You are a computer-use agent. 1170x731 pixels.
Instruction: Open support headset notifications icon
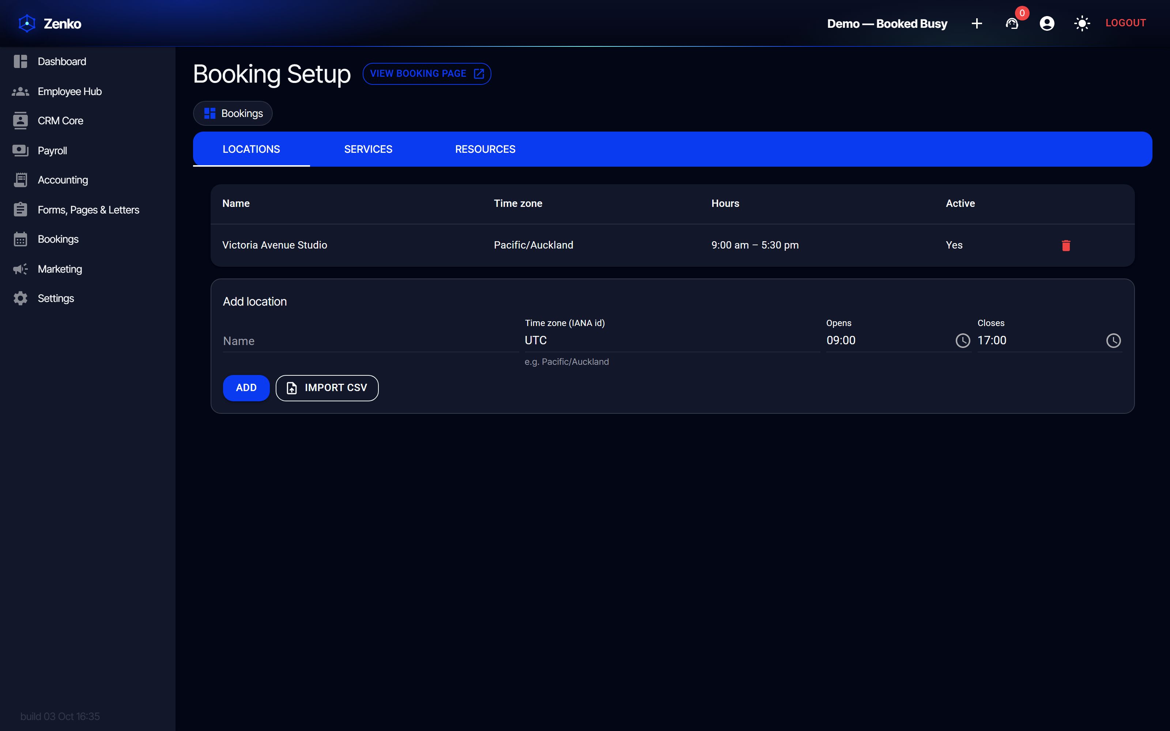pos(1012,23)
